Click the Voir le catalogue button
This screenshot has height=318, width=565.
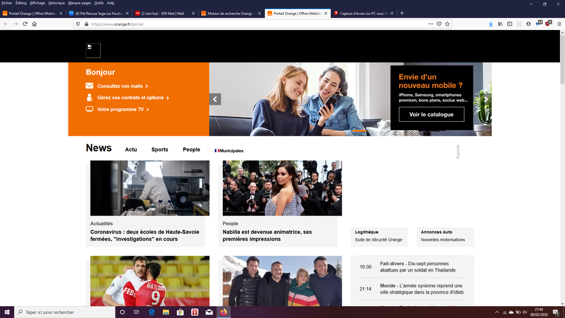tap(432, 114)
